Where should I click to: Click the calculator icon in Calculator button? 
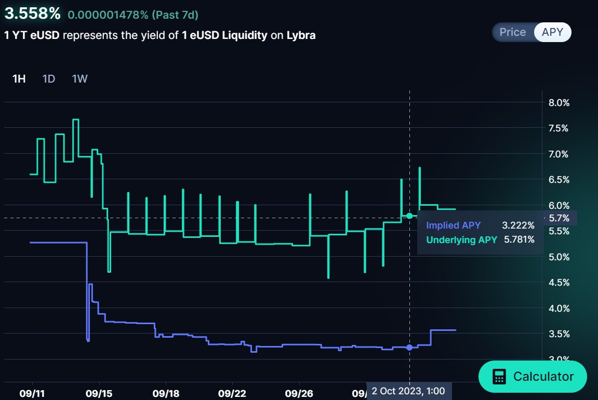click(499, 376)
